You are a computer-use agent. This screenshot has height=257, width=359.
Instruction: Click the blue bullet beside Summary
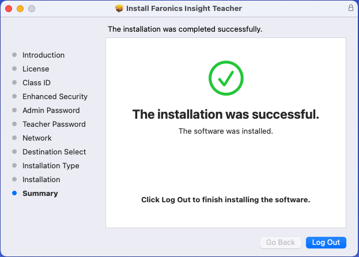14,194
